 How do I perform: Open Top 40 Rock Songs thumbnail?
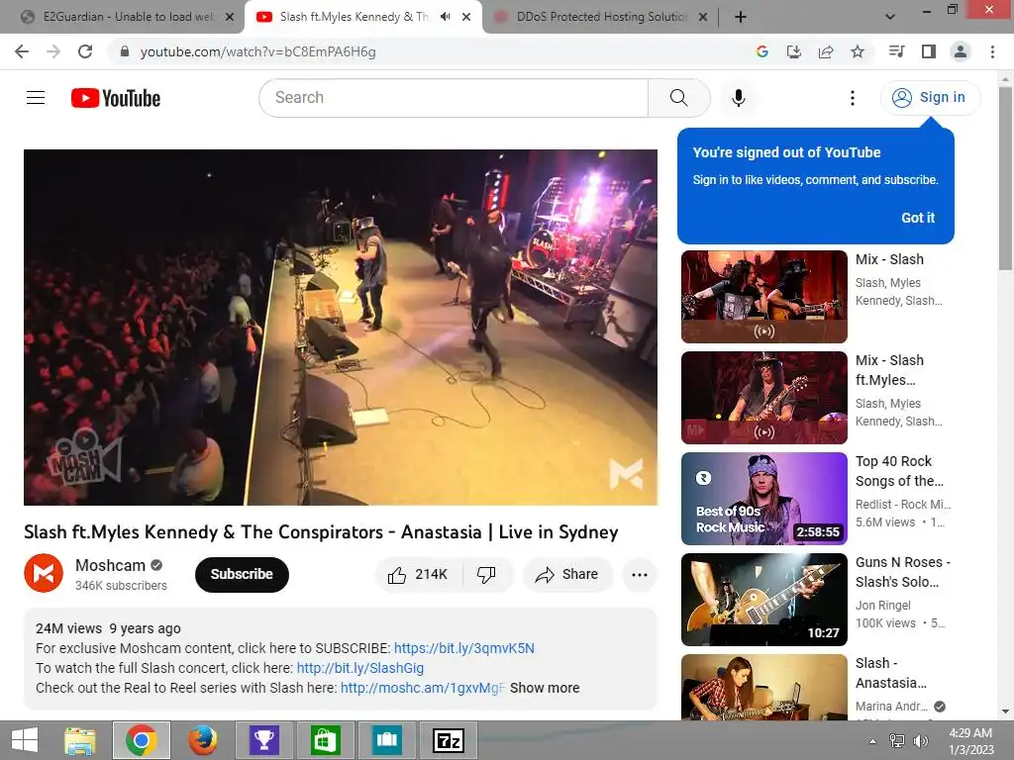pos(763,499)
